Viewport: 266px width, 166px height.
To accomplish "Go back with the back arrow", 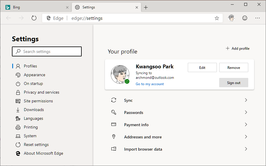I will [8, 18].
